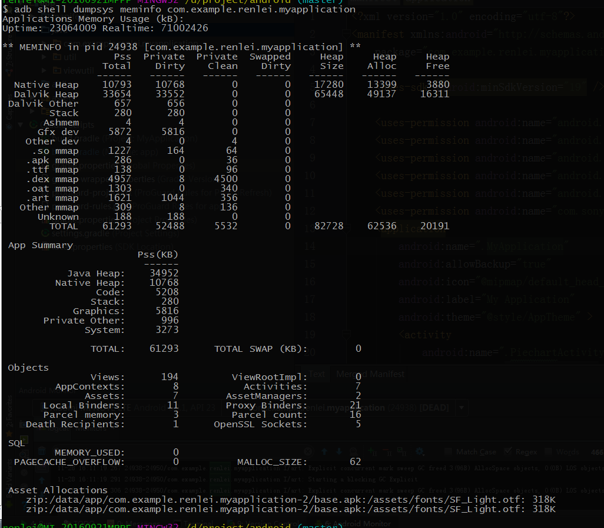Click the Dalvik Heap Pss Total value 33654
This screenshot has width=604, height=528.
[117, 94]
